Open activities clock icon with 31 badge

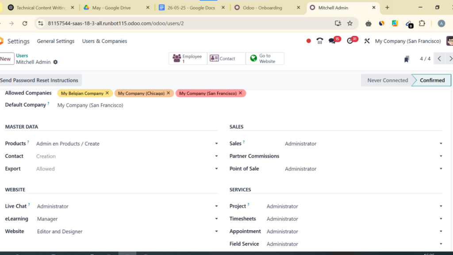(350, 41)
